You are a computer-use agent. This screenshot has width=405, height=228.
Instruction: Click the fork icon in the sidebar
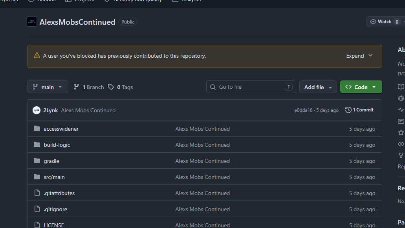click(401, 155)
